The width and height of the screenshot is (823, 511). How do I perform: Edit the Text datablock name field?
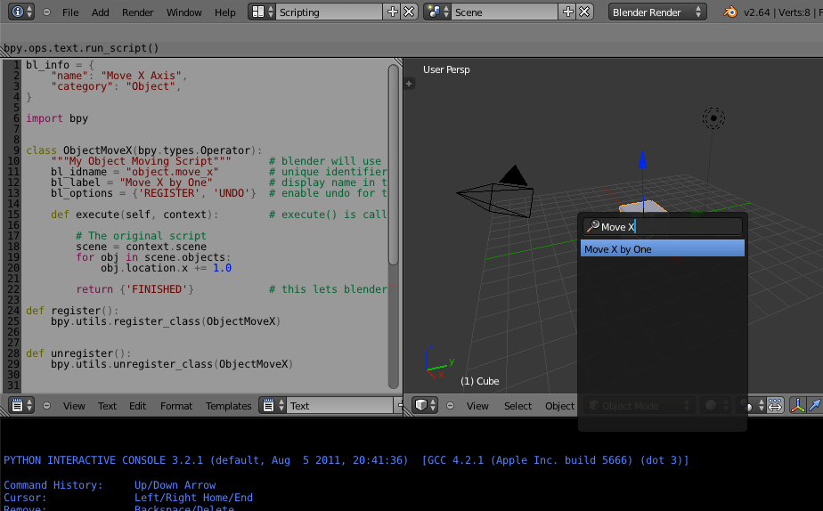pyautogui.click(x=340, y=406)
